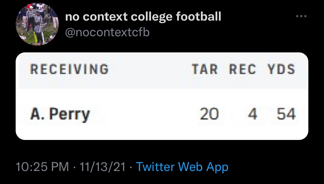Select the 4 receptions value
The image size is (324, 184).
pos(252,114)
